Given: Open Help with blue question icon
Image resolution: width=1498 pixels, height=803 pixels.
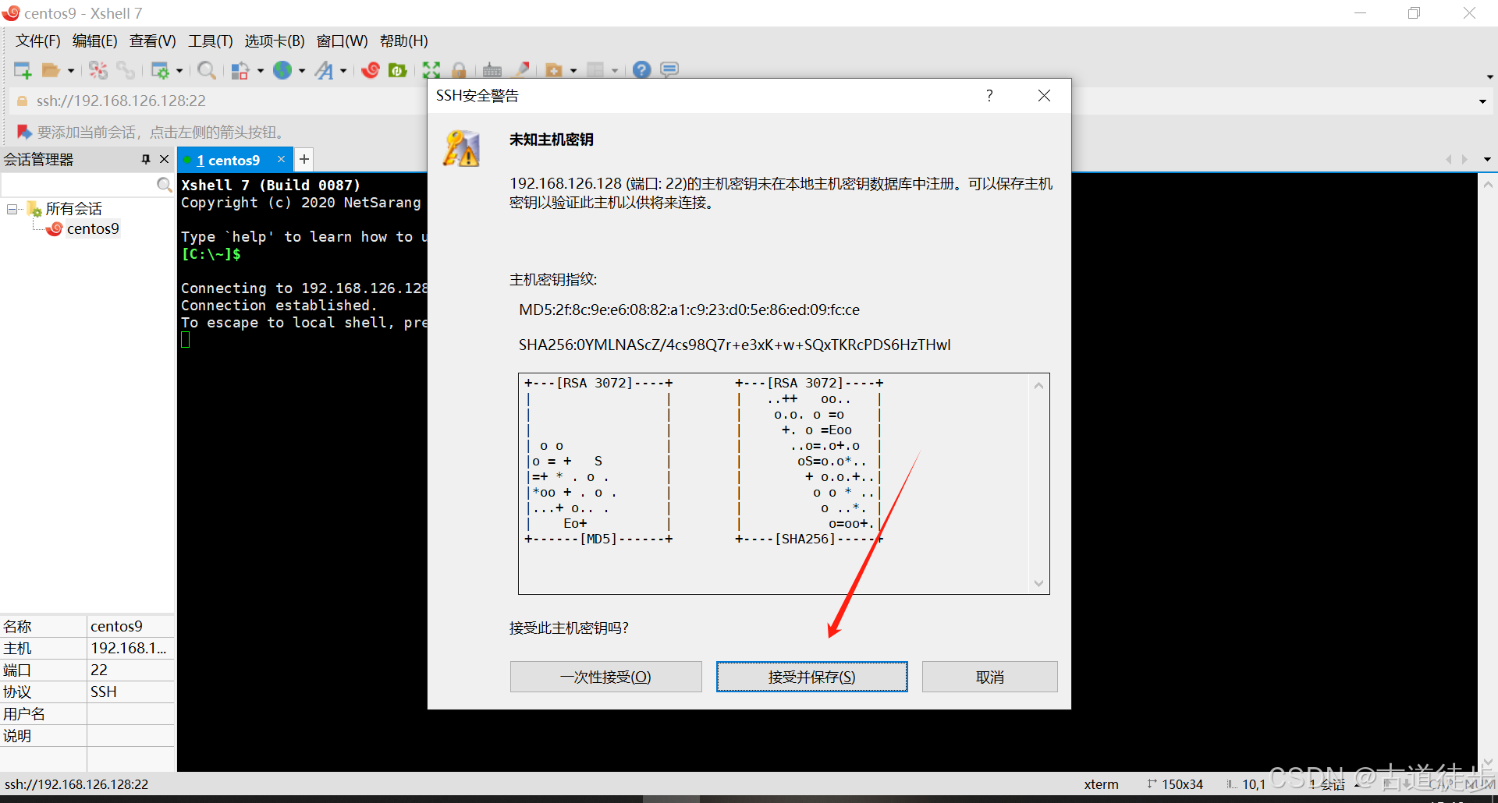Looking at the screenshot, I should pos(641,70).
